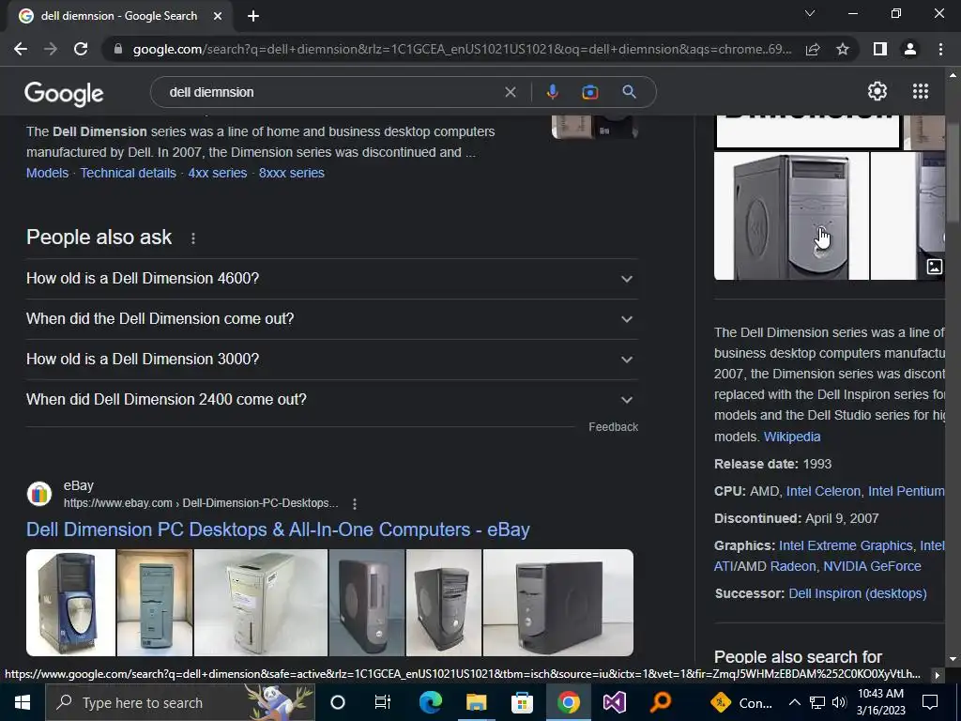Viewport: 961px width, 721px height.
Task: Open the Chrome profile icon
Action: tap(910, 49)
